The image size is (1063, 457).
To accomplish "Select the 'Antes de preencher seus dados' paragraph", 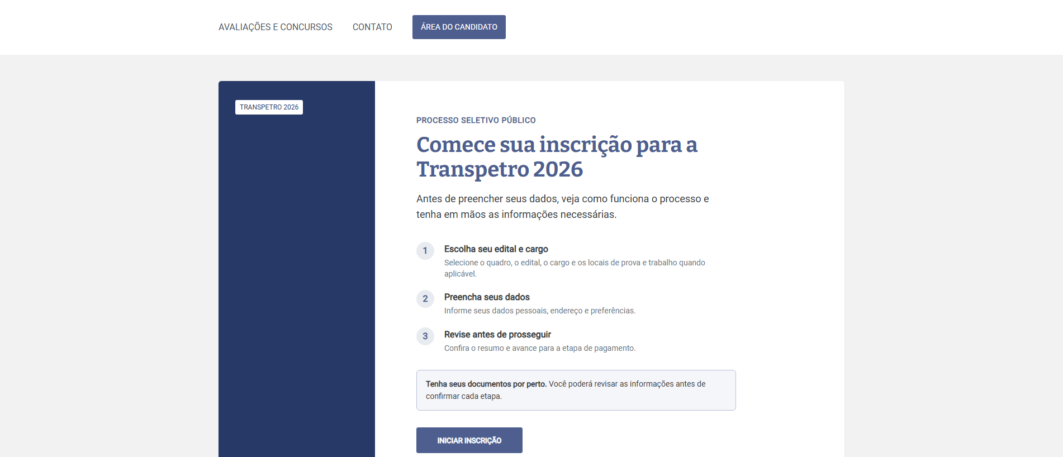I will pyautogui.click(x=563, y=207).
